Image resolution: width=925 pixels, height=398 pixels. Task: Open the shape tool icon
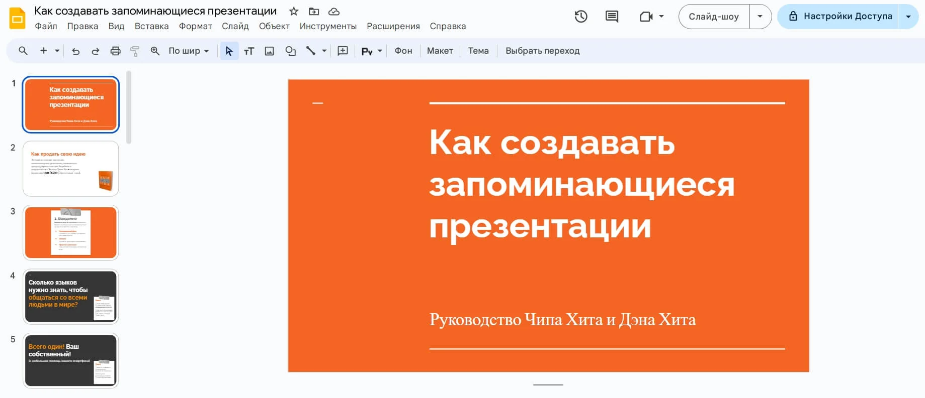(x=290, y=51)
